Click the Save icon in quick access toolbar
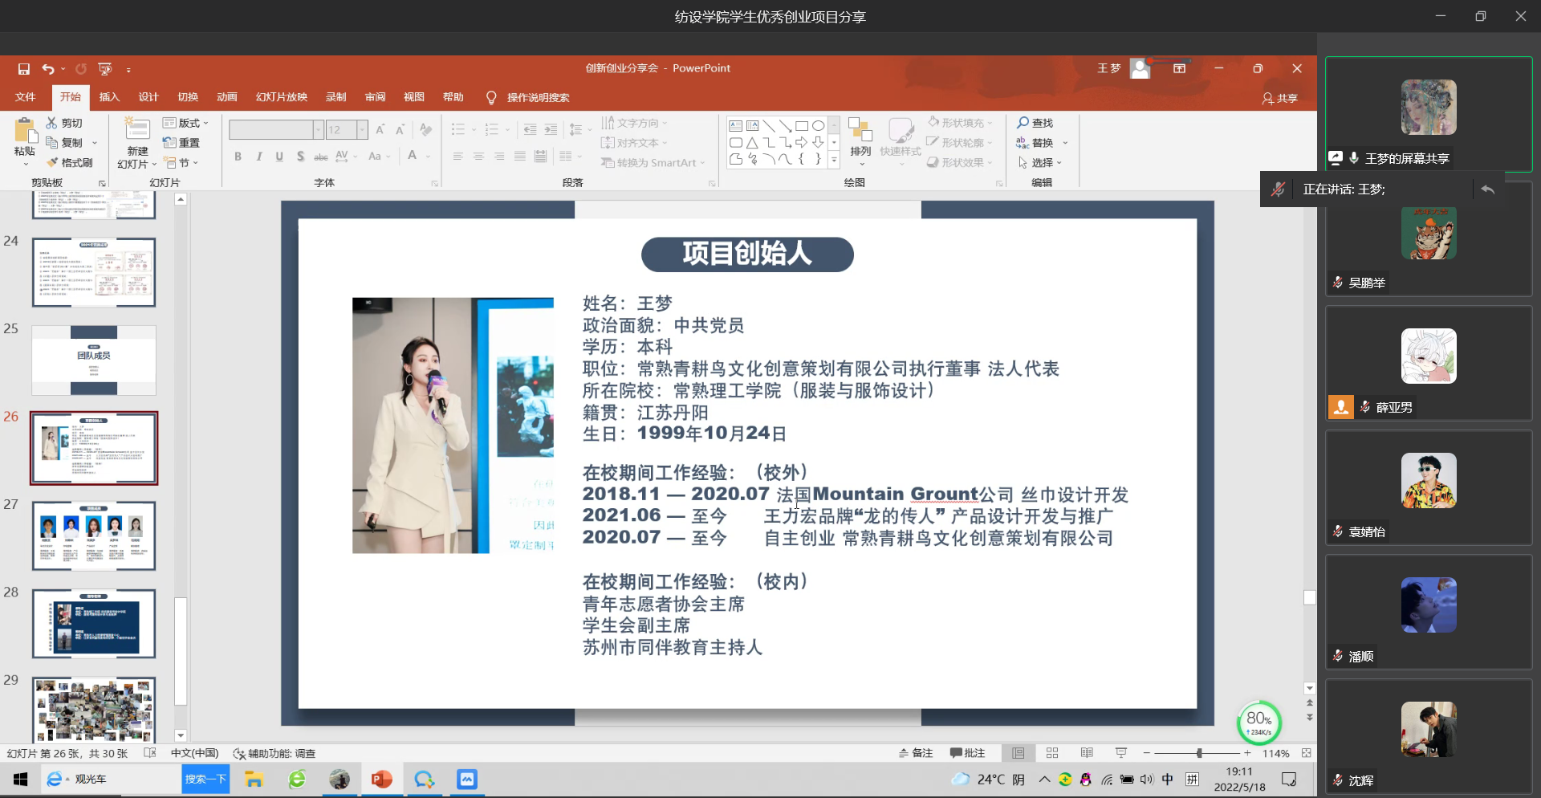This screenshot has width=1541, height=798. click(x=24, y=69)
